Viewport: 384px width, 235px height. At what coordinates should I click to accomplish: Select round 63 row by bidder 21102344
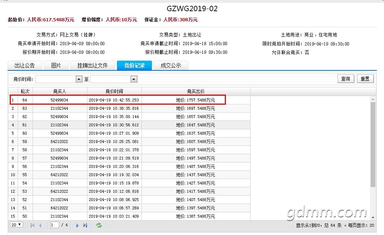pos(129,108)
